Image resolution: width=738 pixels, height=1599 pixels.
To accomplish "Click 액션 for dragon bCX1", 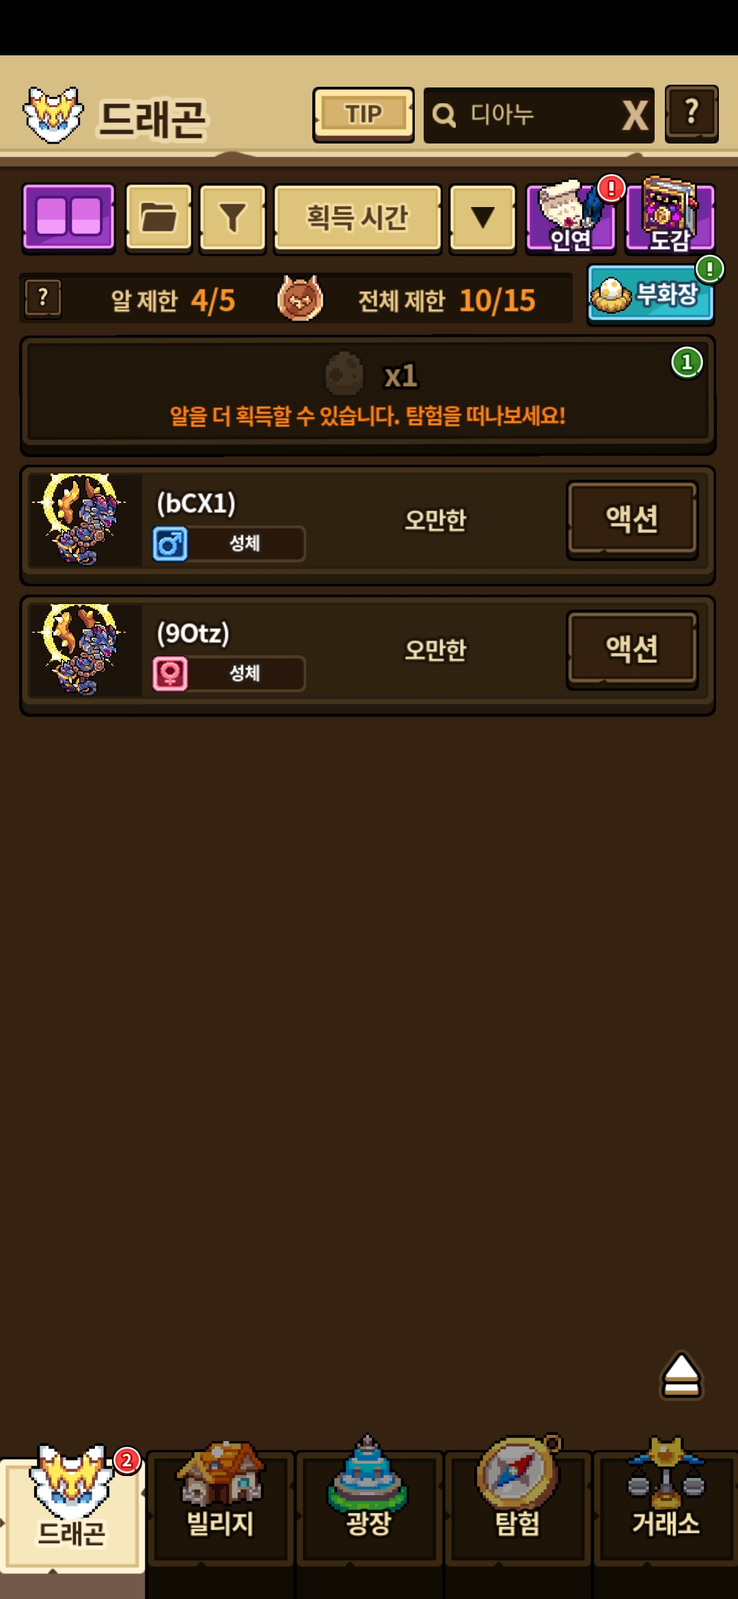I will (632, 519).
